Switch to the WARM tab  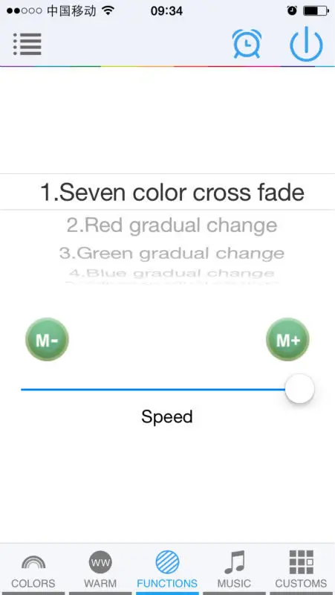100,569
